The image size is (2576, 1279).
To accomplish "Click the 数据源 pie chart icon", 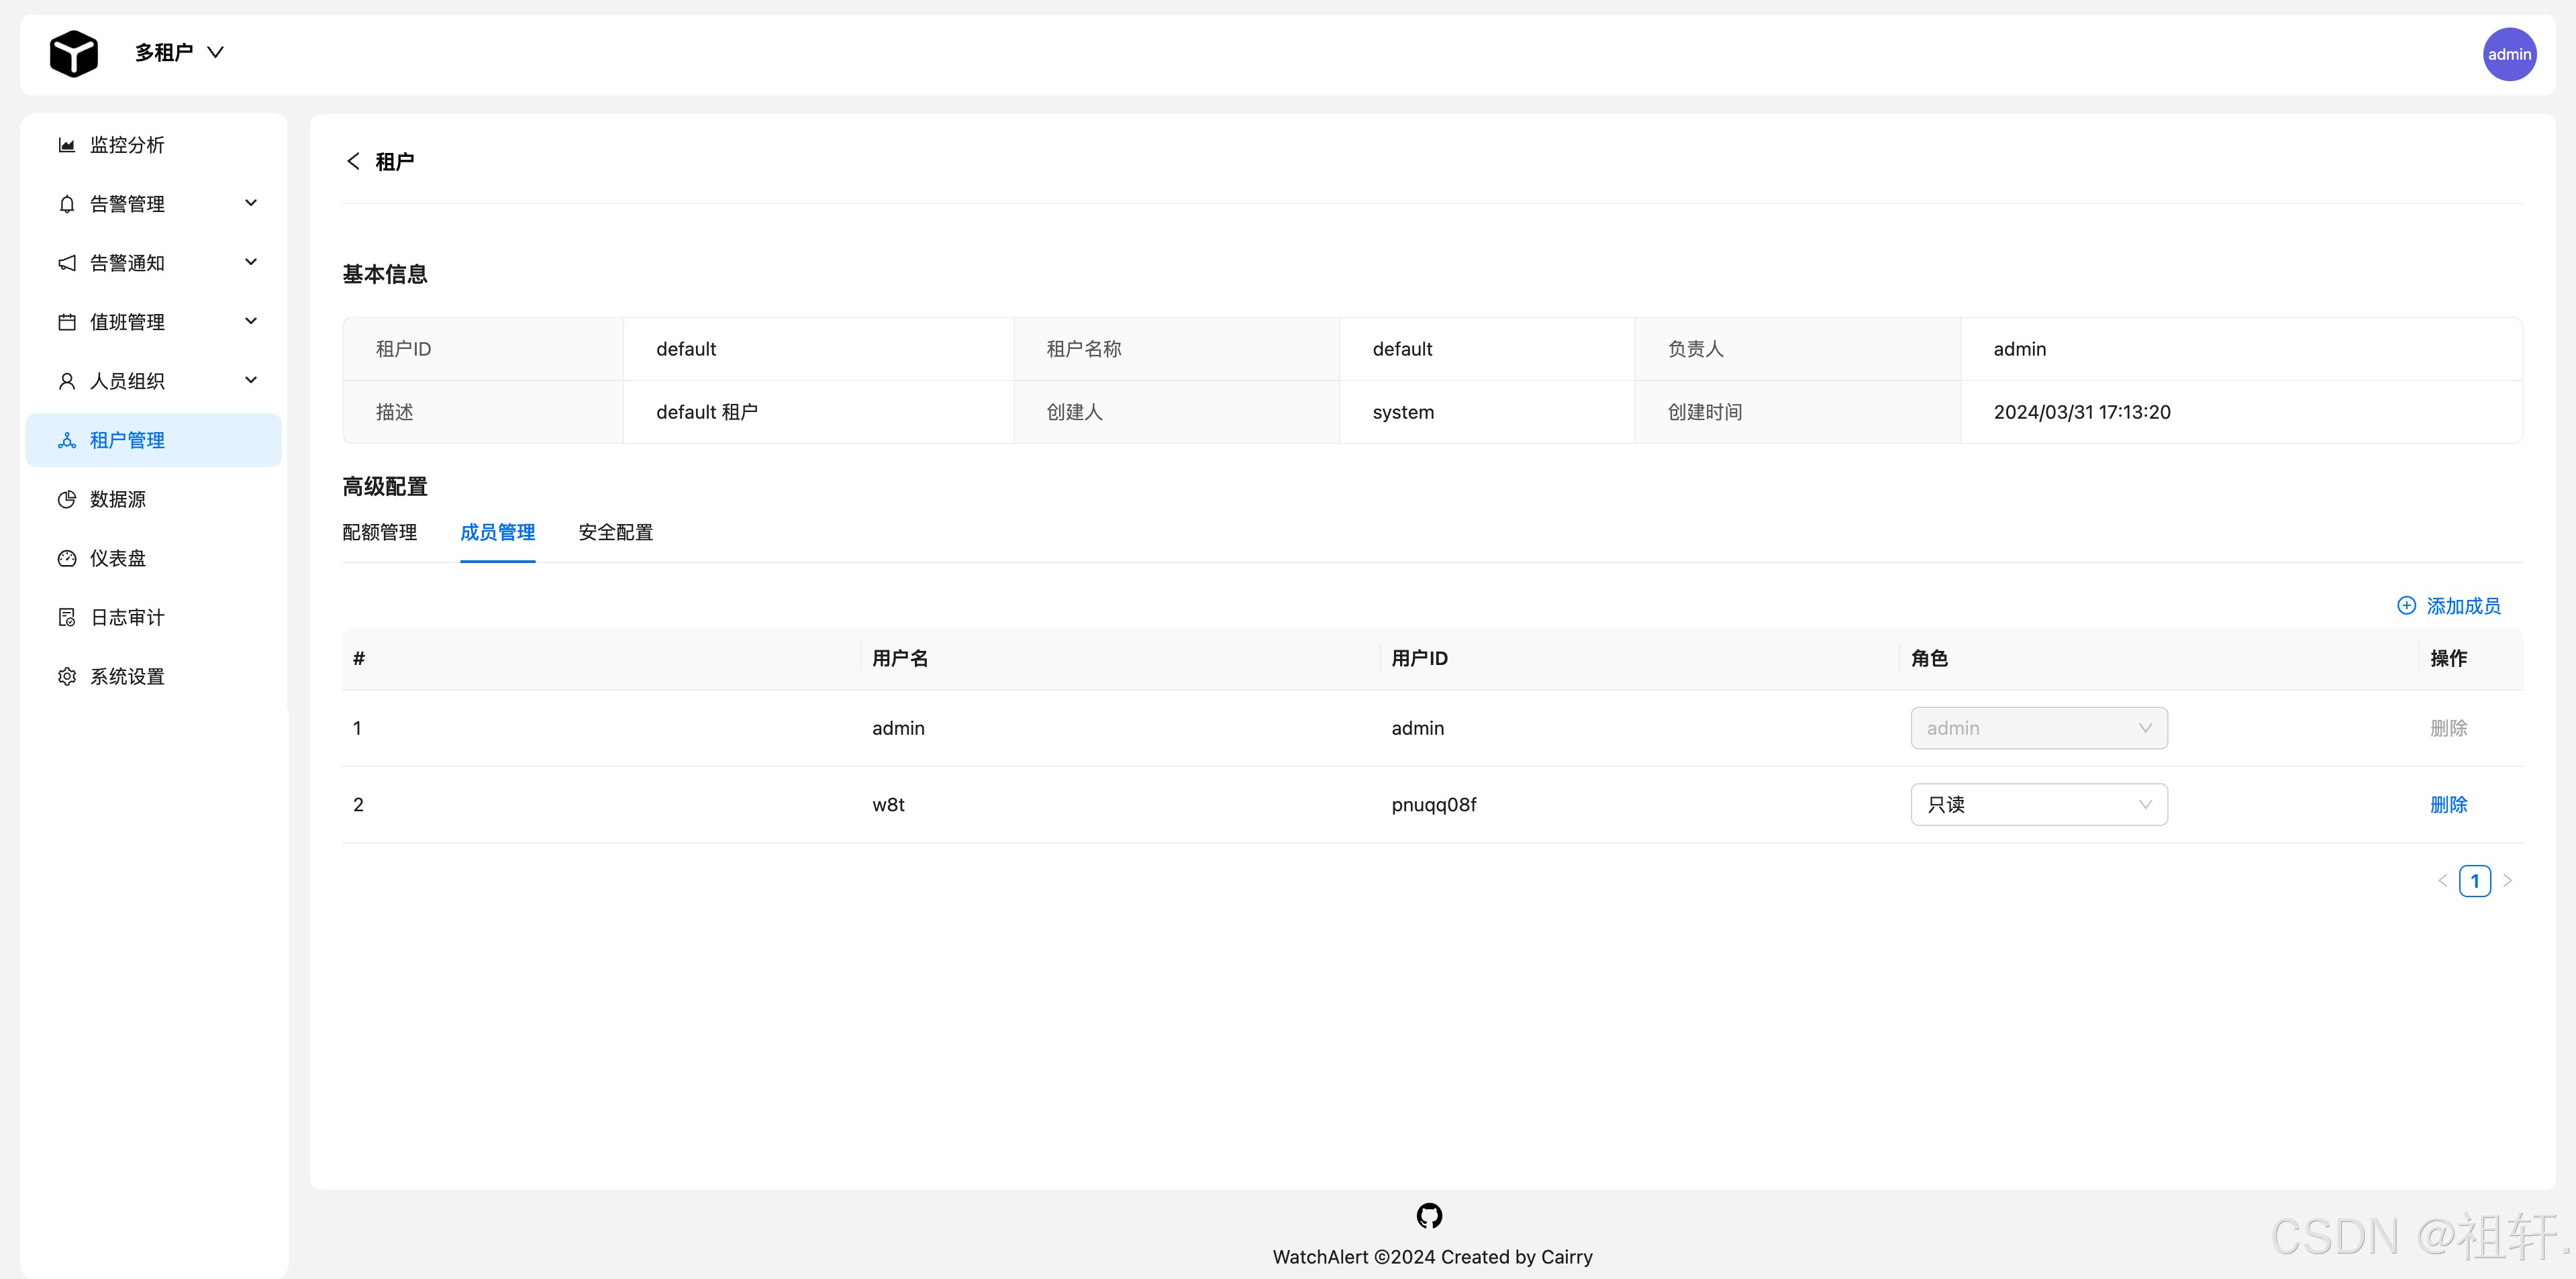I will 67,499.
